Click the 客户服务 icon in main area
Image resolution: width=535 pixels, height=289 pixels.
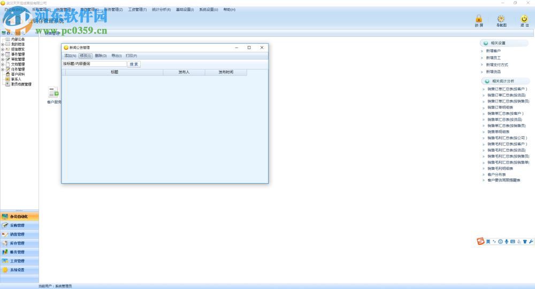(53, 92)
